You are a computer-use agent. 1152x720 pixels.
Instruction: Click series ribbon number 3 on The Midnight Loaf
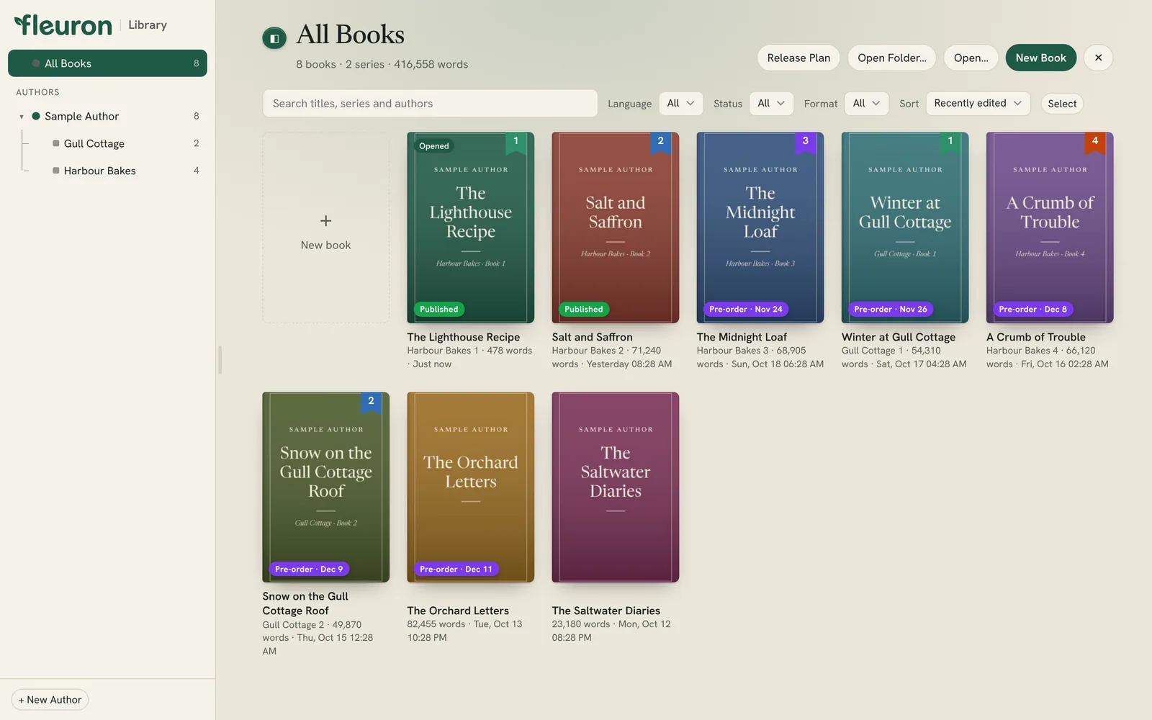805,142
